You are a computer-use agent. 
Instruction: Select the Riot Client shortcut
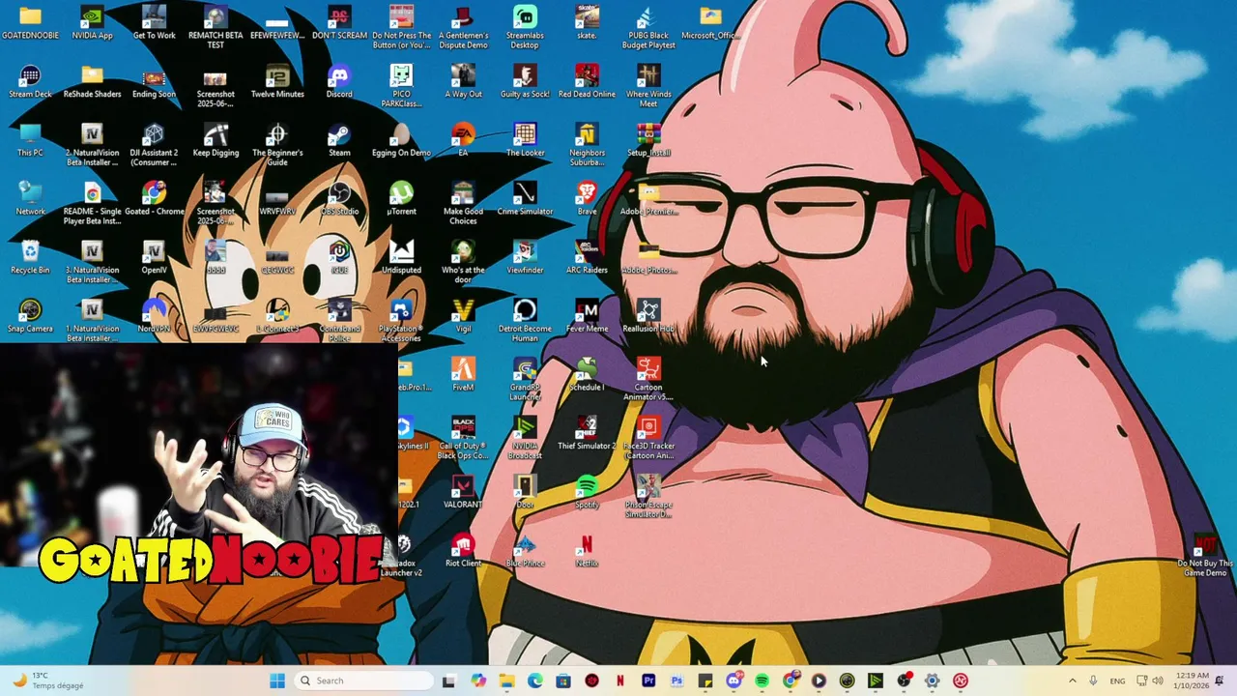tap(463, 552)
